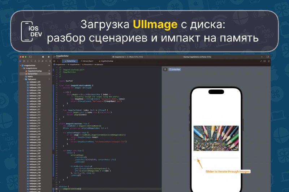Click the 'struct ImagesSliderView: View' code line

74,124
